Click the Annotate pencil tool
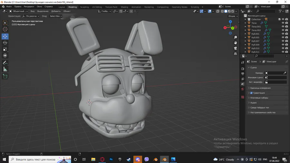The height and width of the screenshot is (163, 290). [5, 63]
